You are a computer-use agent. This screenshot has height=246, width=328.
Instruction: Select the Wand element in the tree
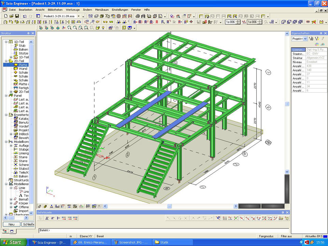tap(23, 69)
